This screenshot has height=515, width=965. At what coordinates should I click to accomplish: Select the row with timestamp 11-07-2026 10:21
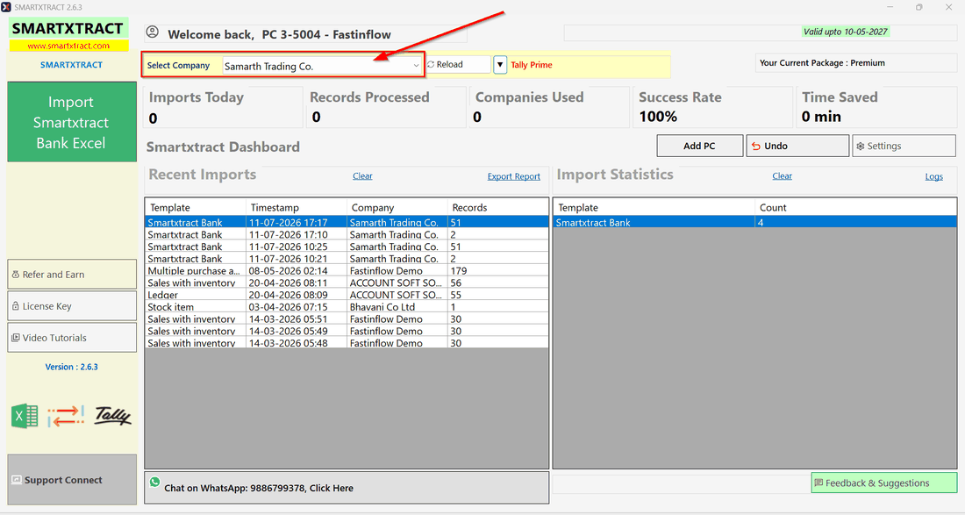tap(347, 259)
